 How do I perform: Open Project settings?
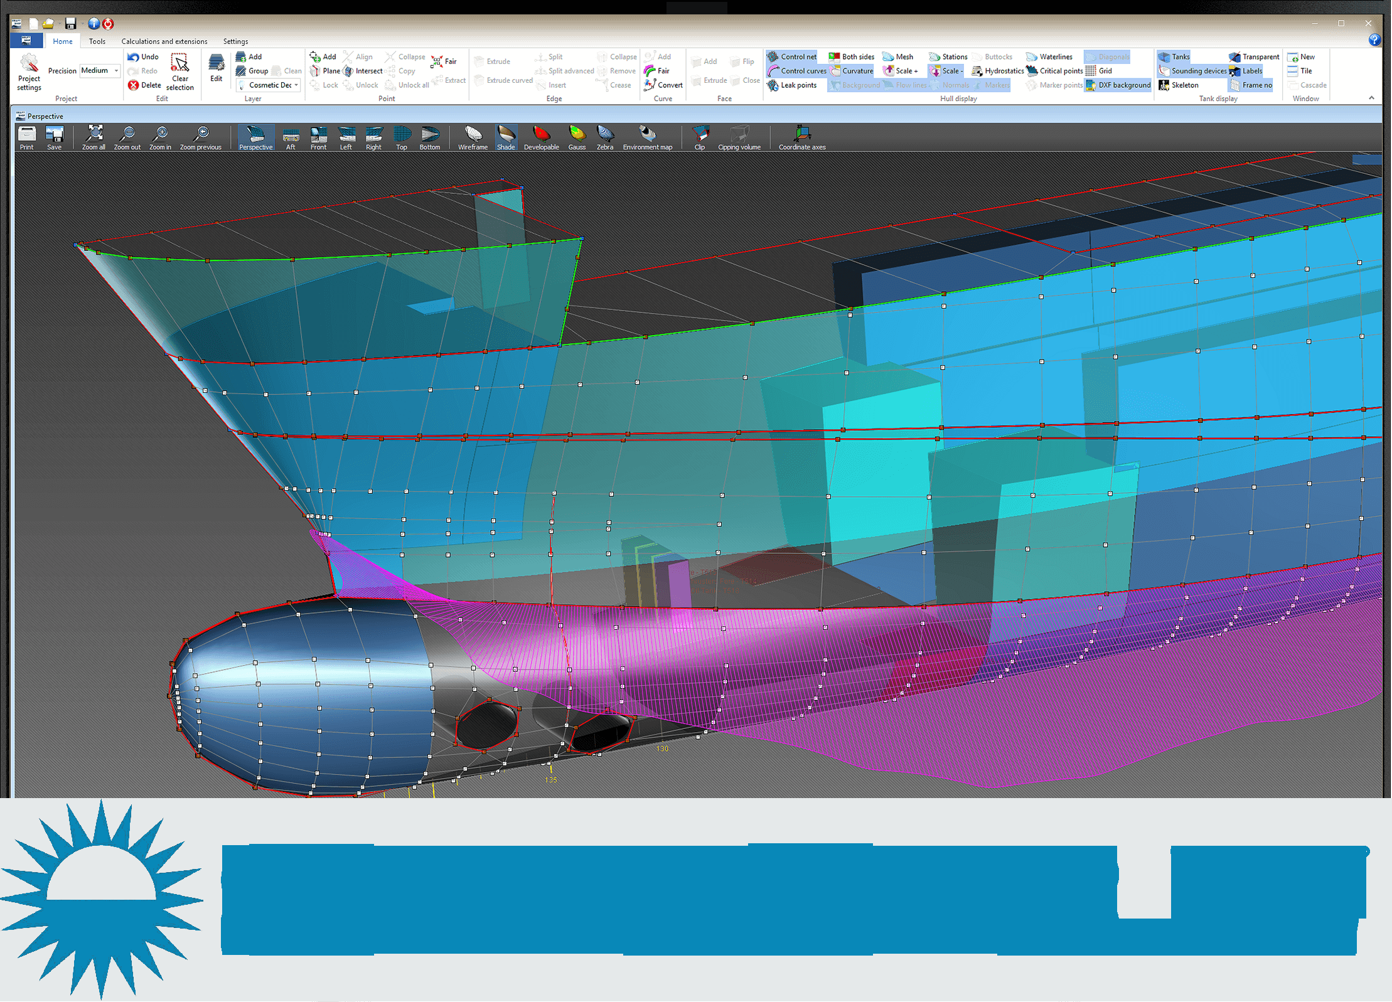point(29,72)
